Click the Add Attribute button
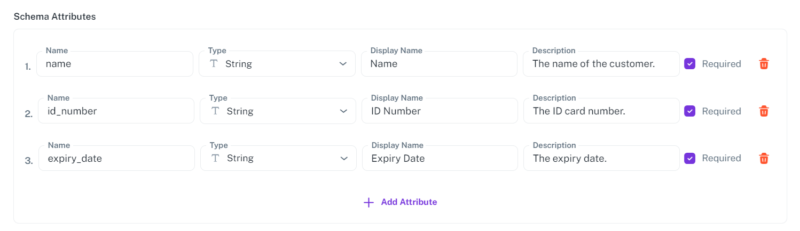 click(x=409, y=202)
